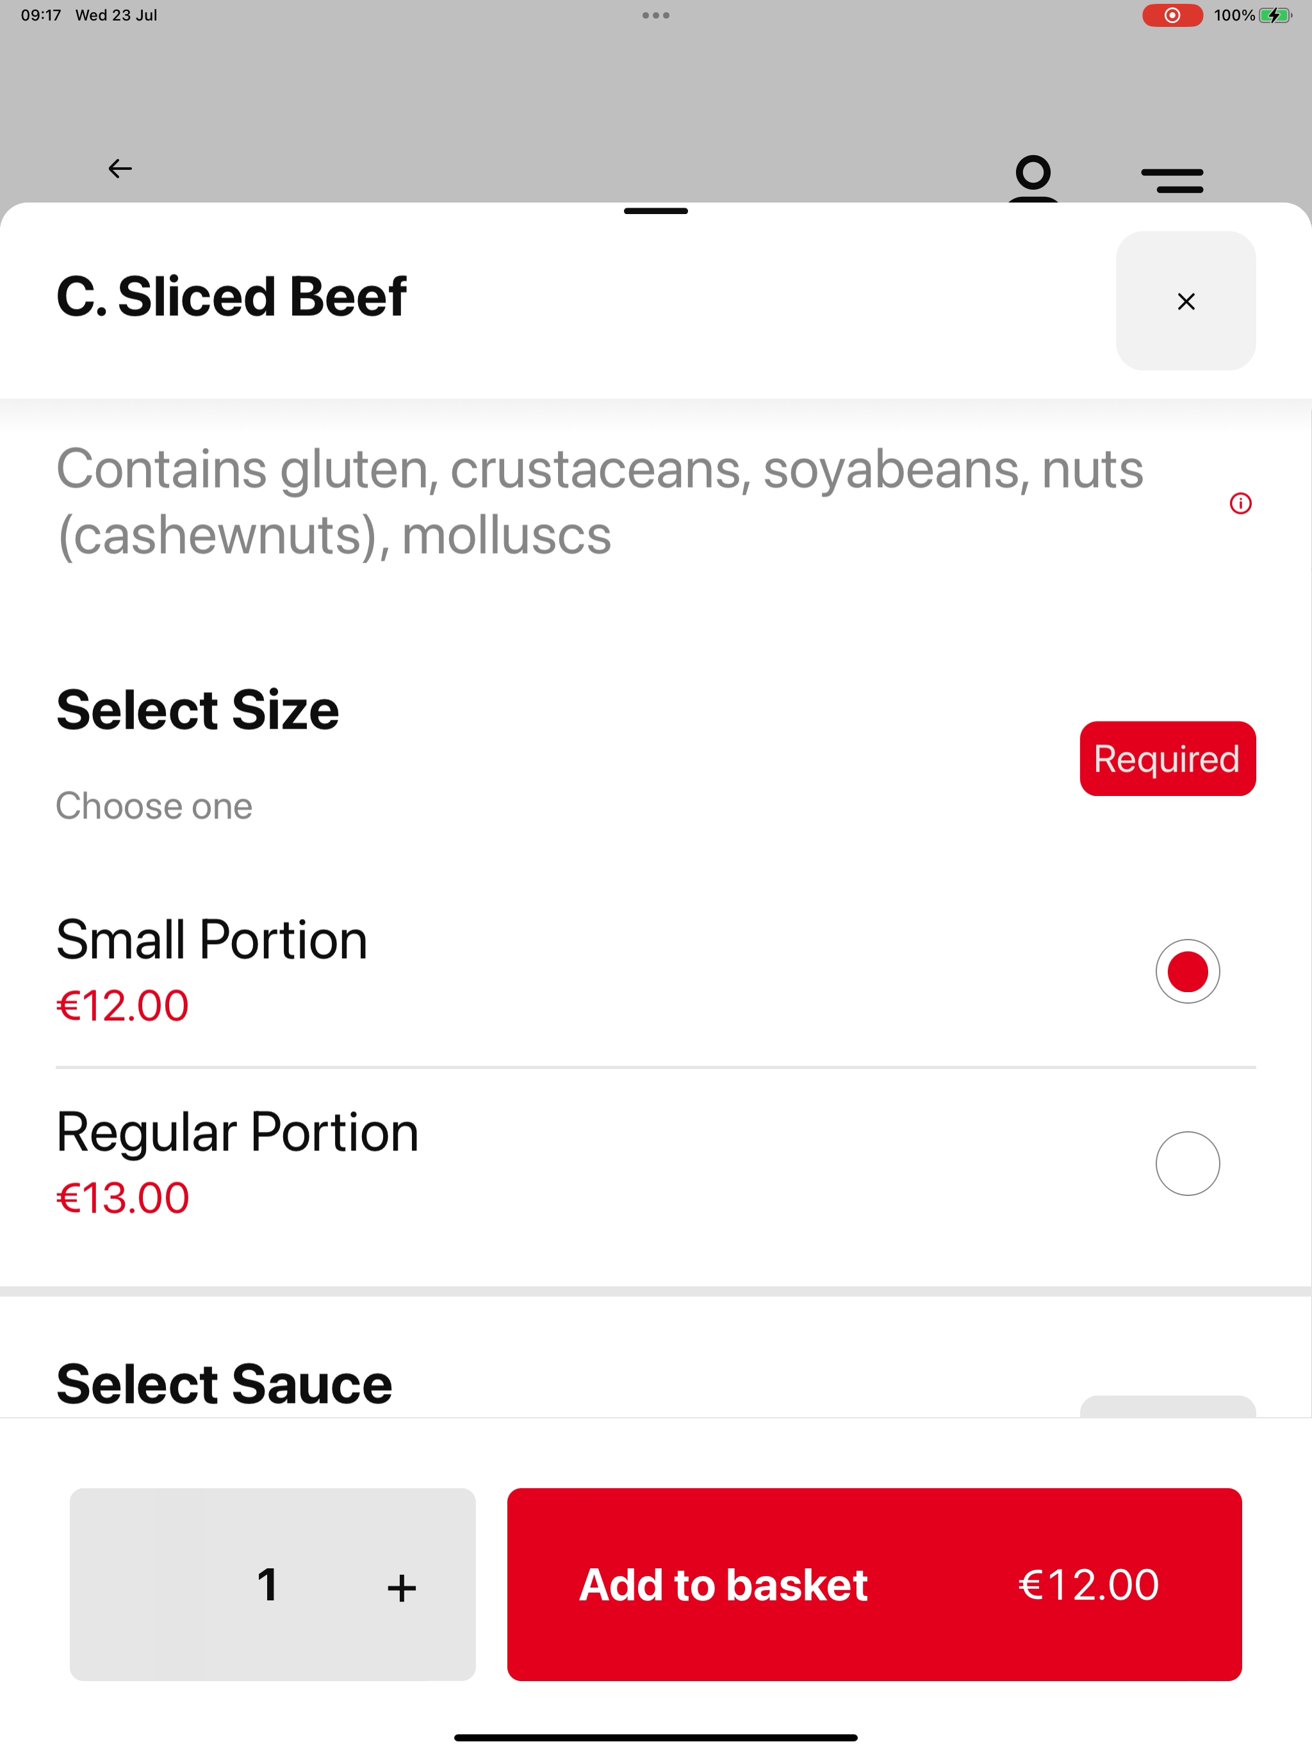Tap the Select Size section heading
Viewport: 1312px width, 1751px height.
pyautogui.click(x=198, y=710)
